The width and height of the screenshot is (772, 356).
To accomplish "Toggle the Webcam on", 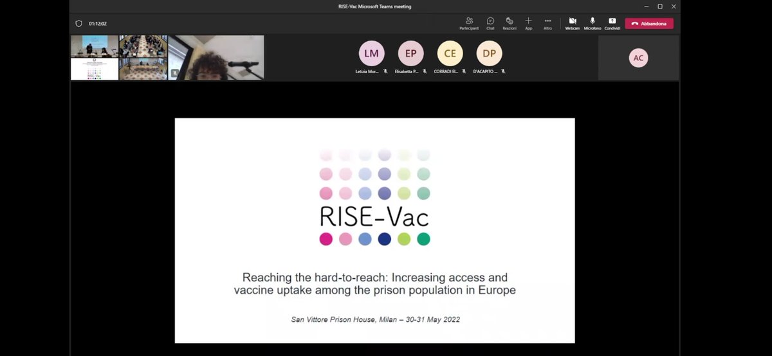I will pos(573,24).
